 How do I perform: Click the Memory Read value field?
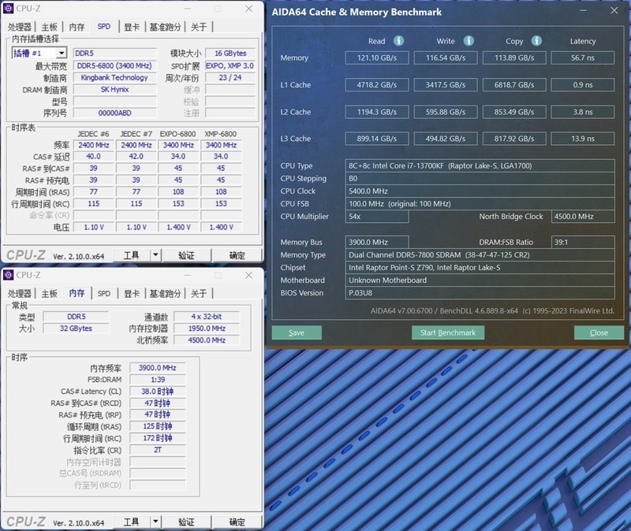(x=376, y=58)
